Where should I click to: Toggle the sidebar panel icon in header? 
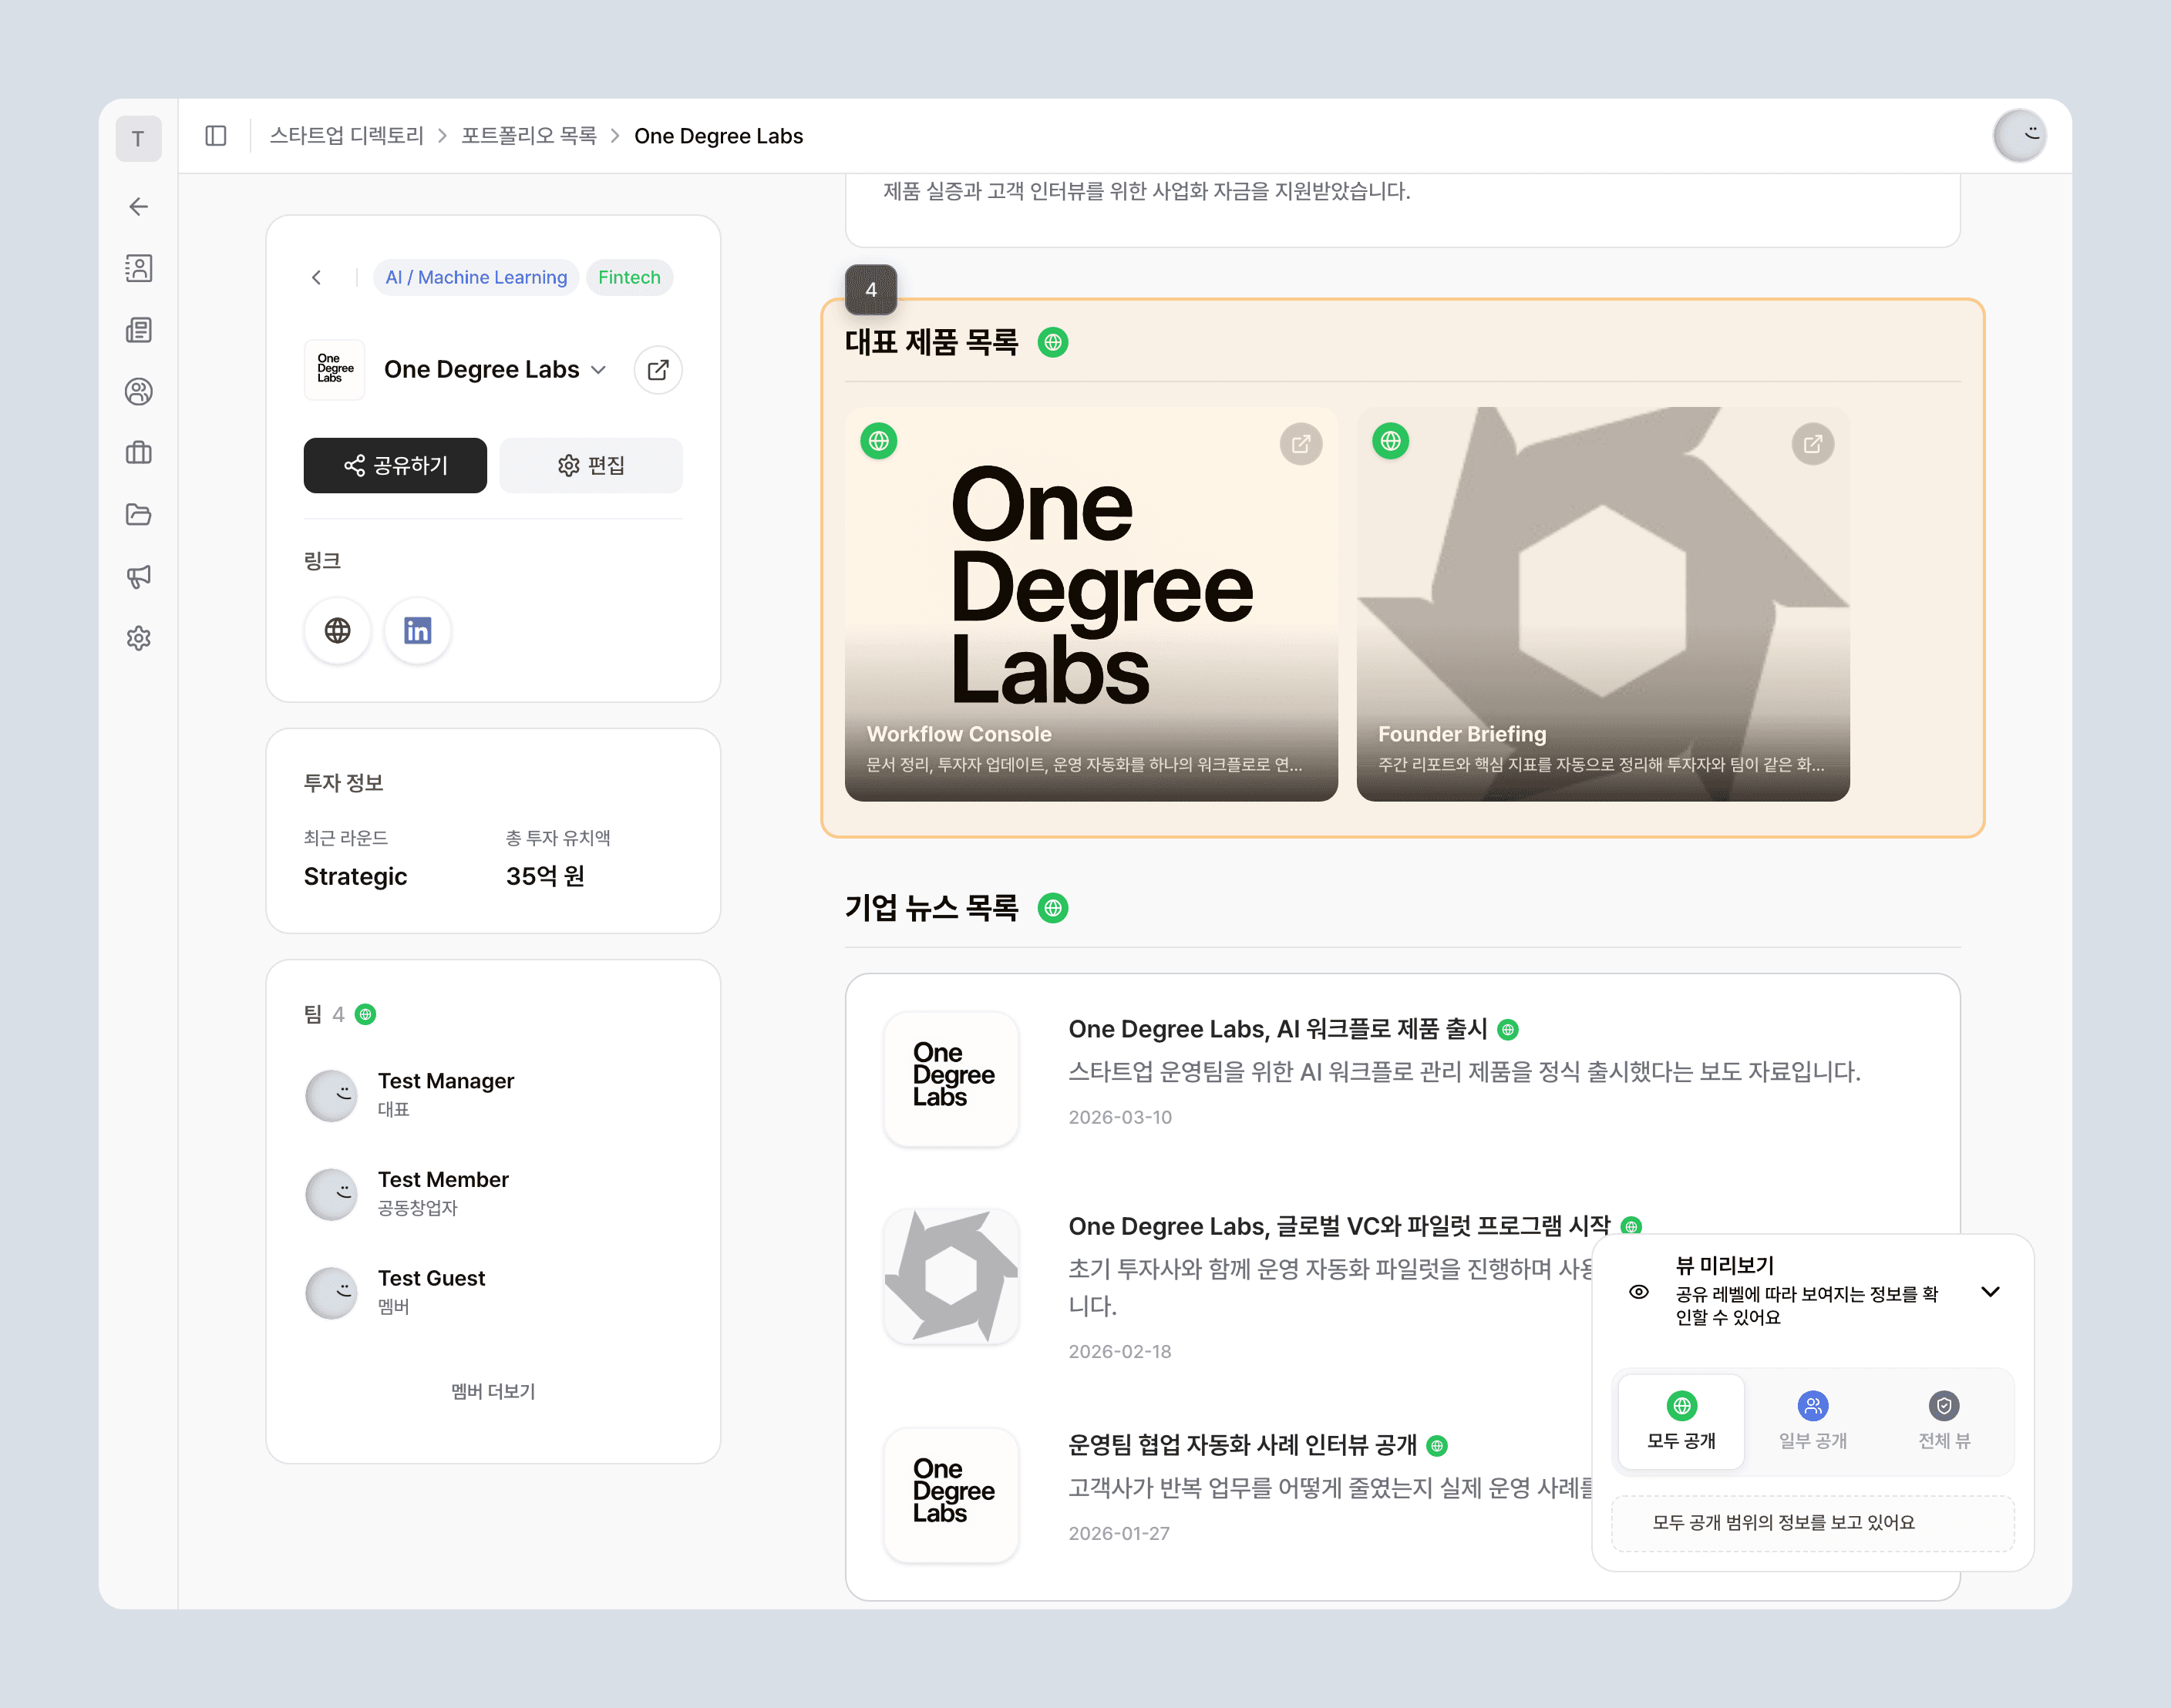tap(216, 136)
